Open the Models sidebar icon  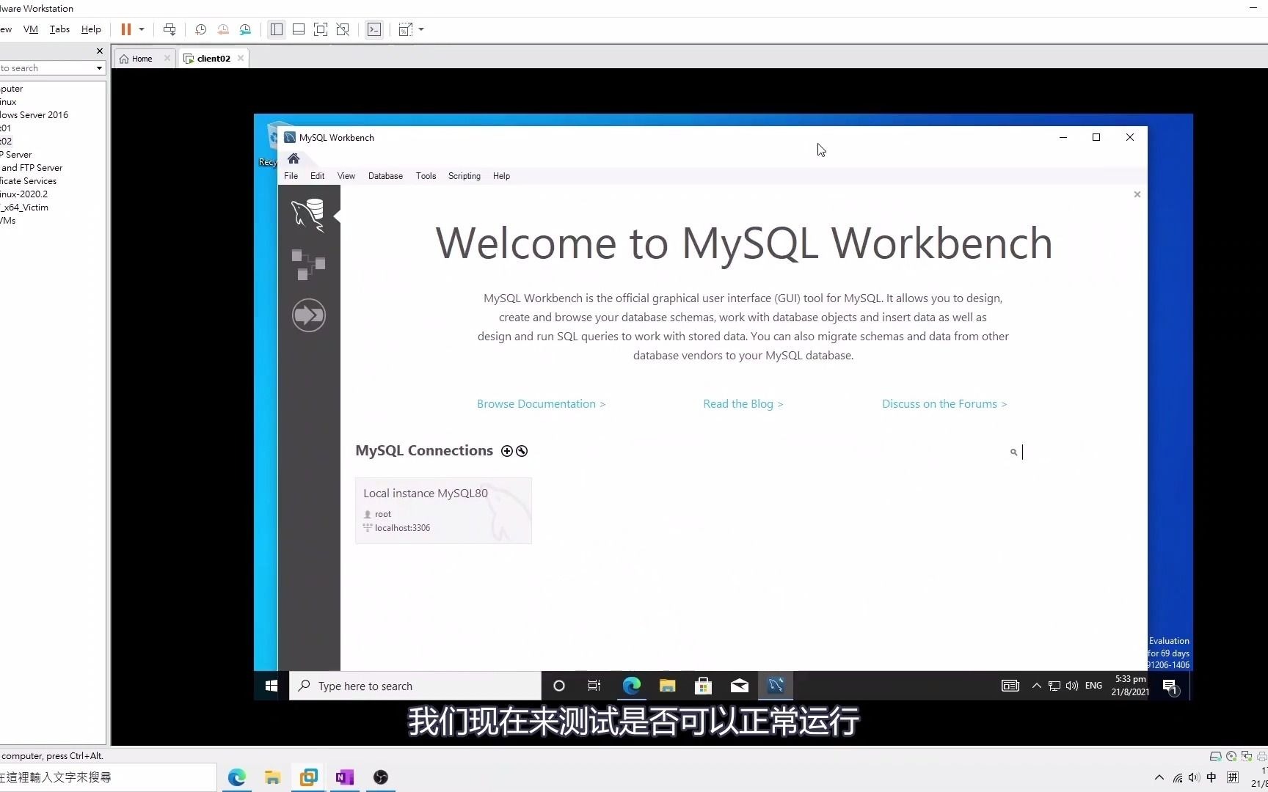click(x=308, y=265)
